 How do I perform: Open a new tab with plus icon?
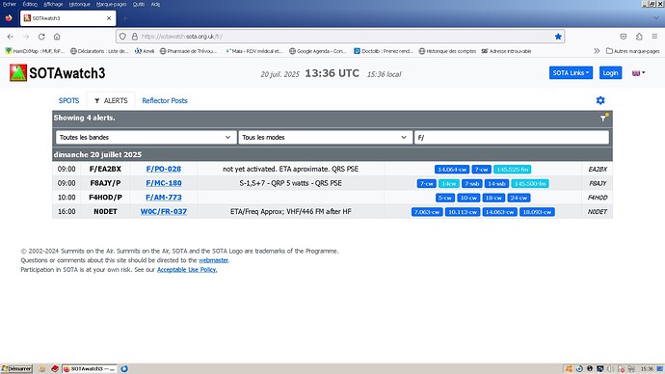[125, 18]
